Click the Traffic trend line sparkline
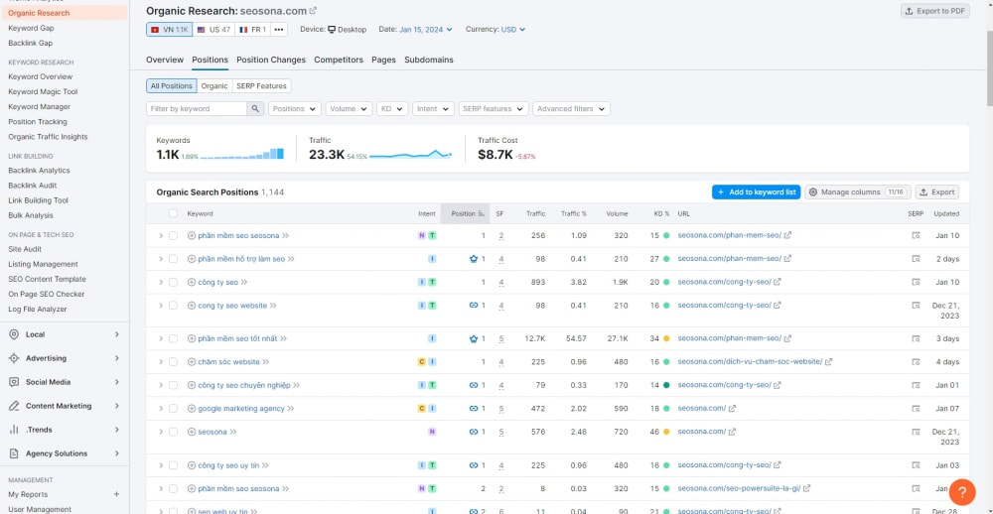 (x=410, y=154)
